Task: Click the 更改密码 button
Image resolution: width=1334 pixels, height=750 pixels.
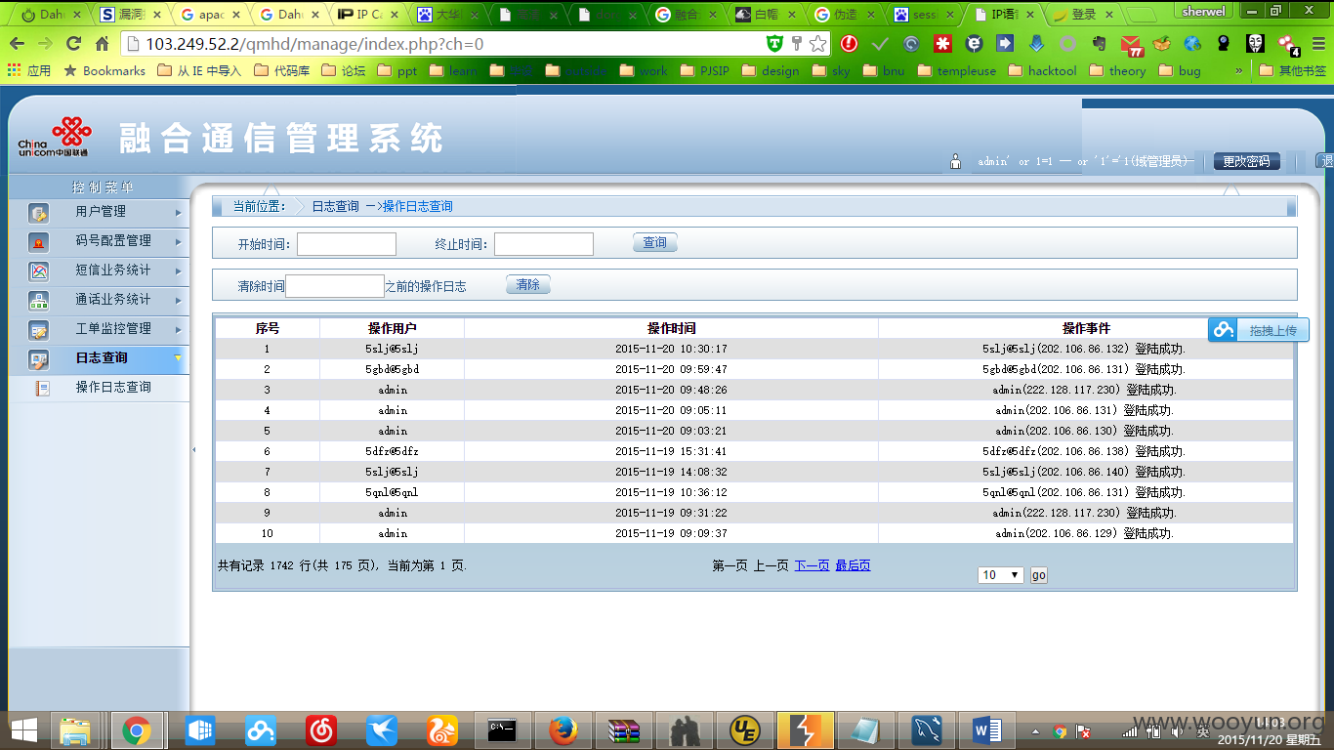Action: 1247,161
